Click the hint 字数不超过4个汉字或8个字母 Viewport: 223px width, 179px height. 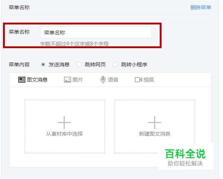pos(74,44)
